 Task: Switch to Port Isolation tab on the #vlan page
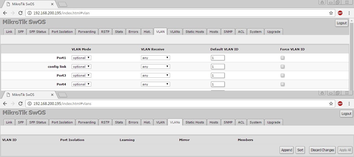point(62,32)
